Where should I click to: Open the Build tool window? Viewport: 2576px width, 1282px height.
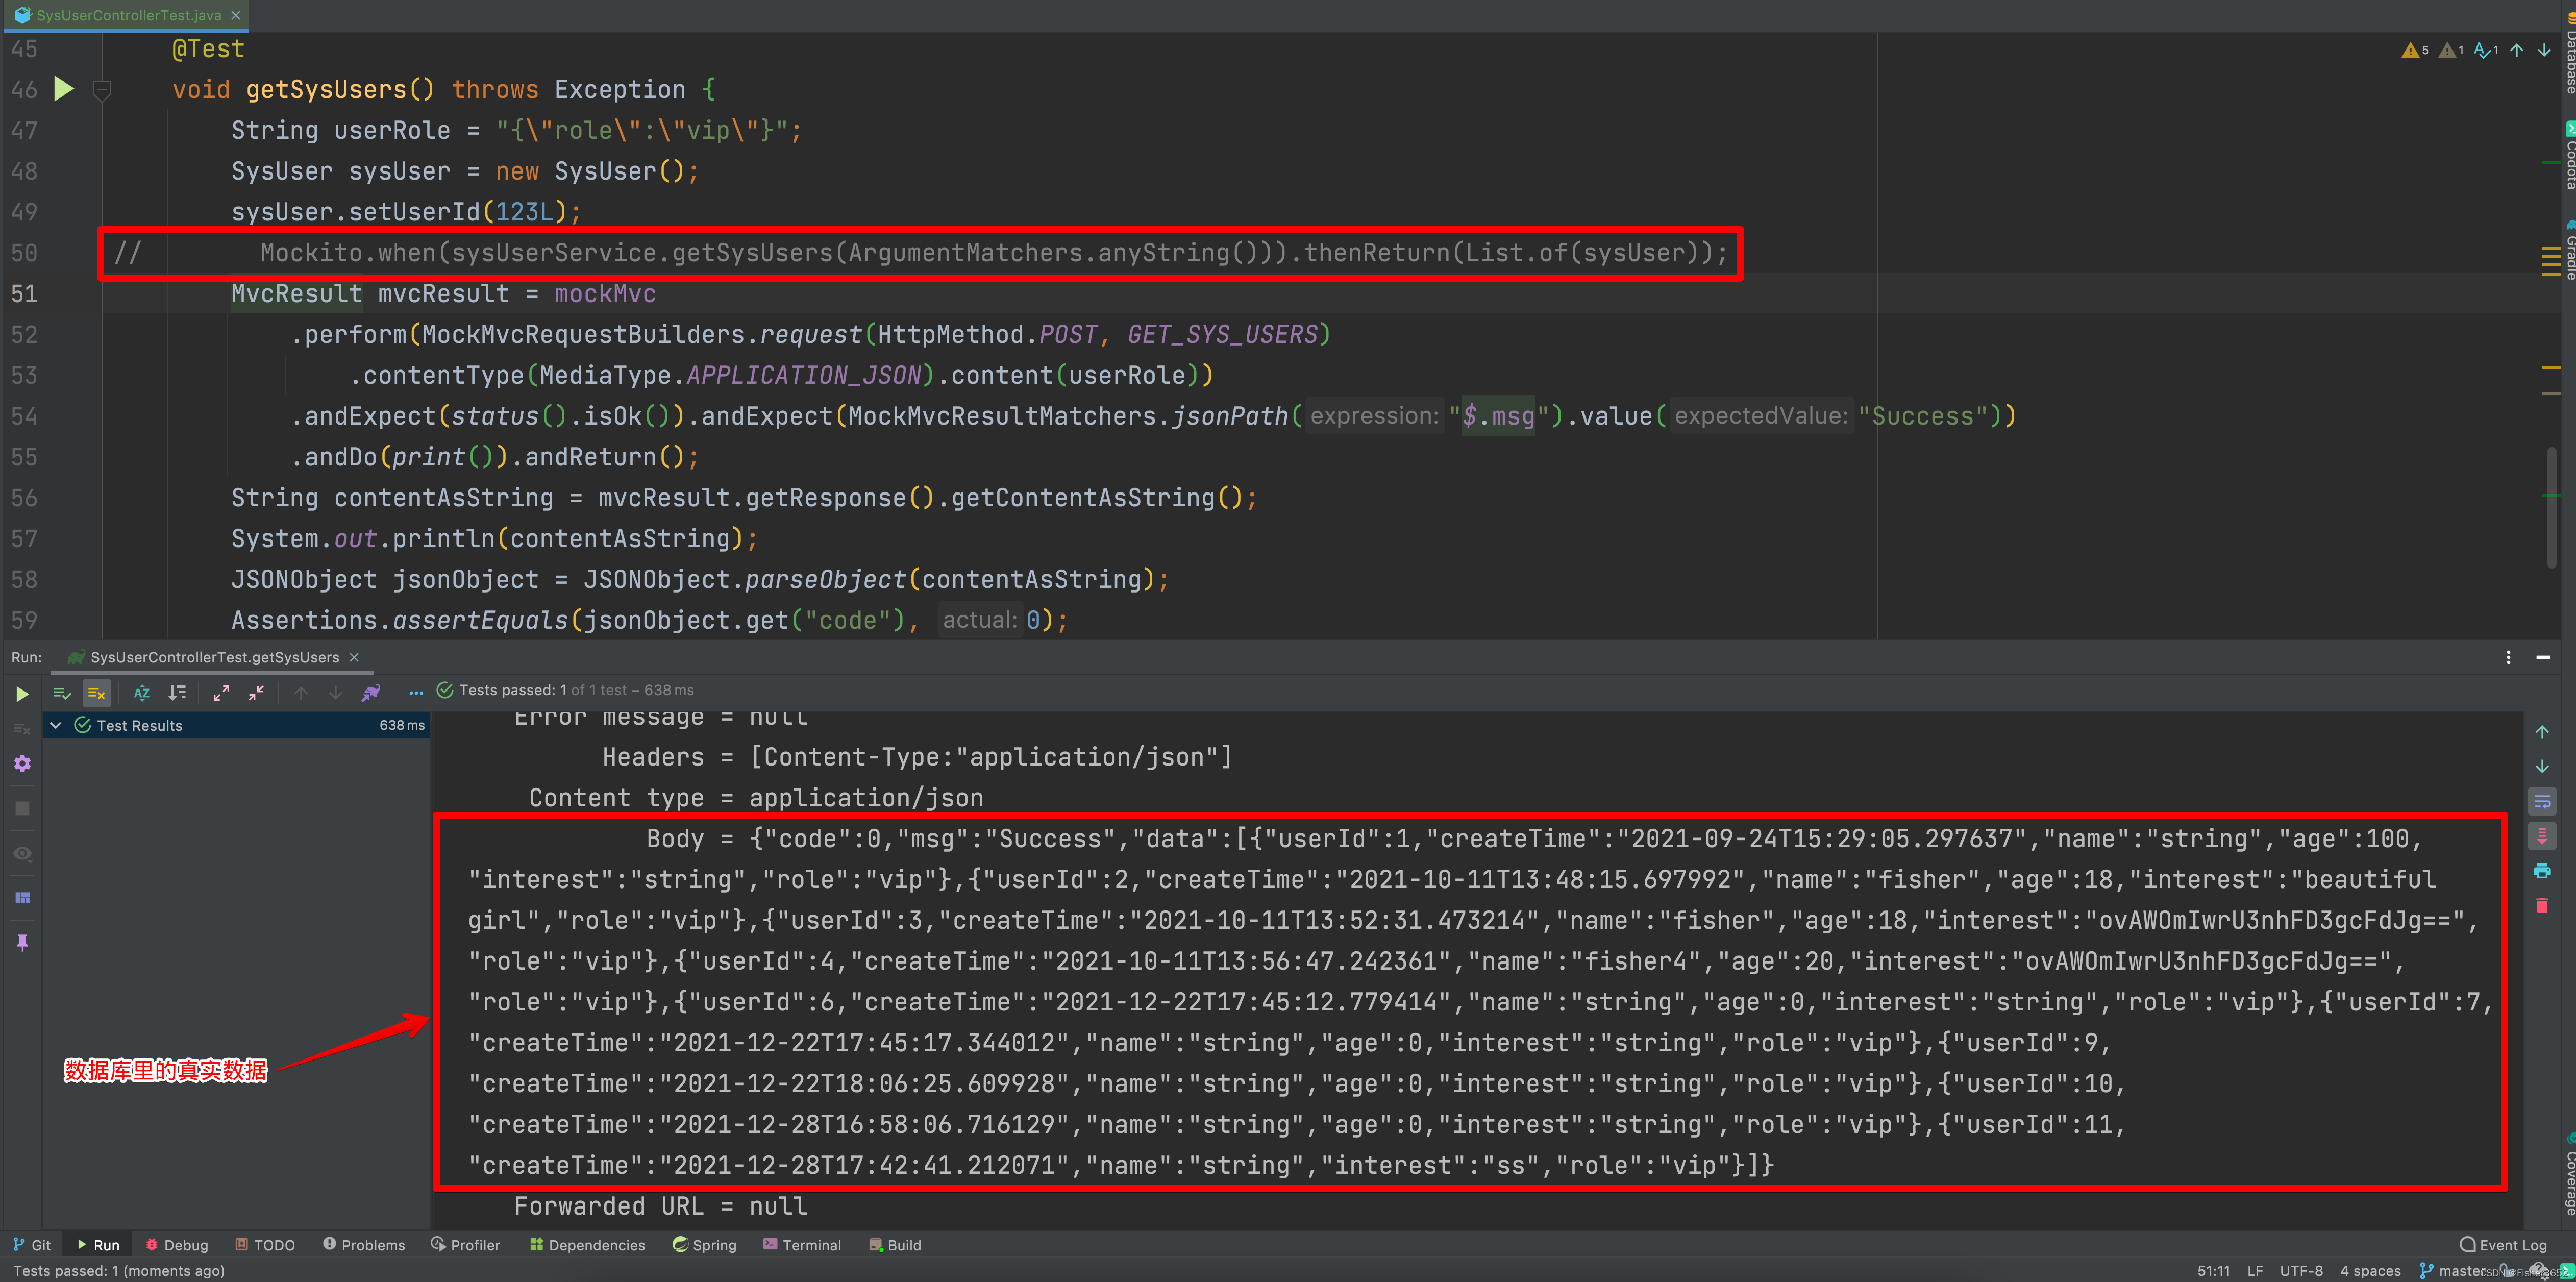[x=895, y=1244]
